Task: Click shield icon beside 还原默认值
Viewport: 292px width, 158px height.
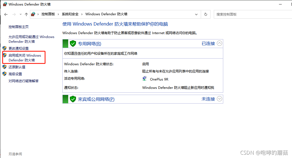Action: point(5,67)
